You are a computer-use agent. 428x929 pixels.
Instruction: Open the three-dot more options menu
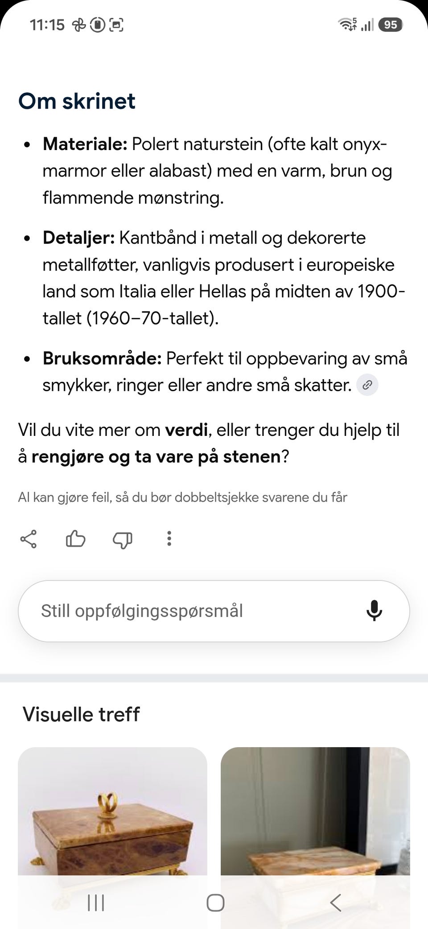[169, 539]
